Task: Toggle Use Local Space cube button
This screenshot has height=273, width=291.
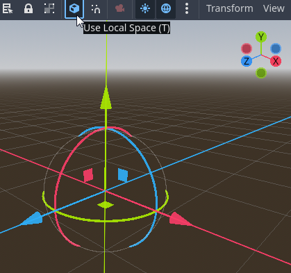Action: tap(74, 9)
